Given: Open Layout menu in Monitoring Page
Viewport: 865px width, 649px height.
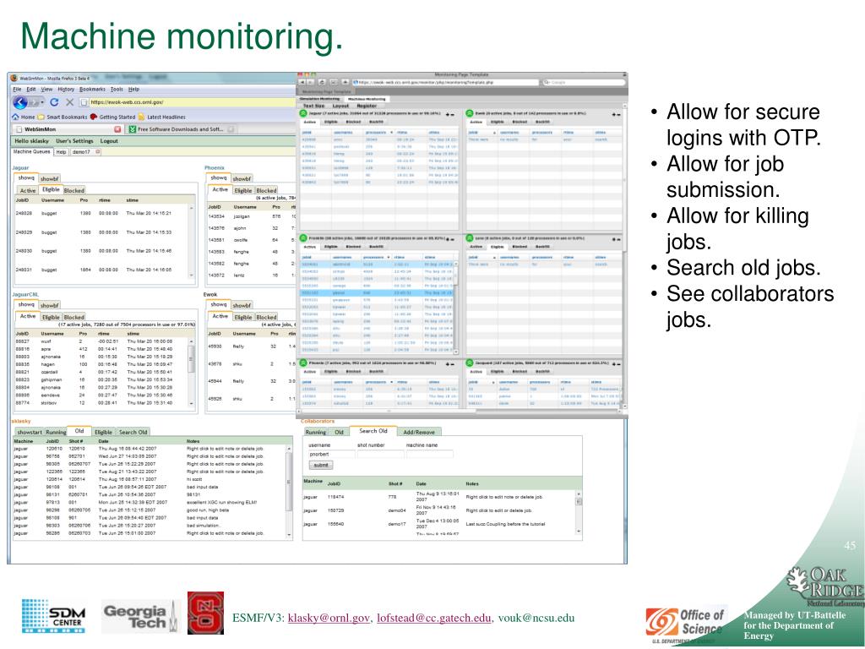Looking at the screenshot, I should [x=340, y=106].
